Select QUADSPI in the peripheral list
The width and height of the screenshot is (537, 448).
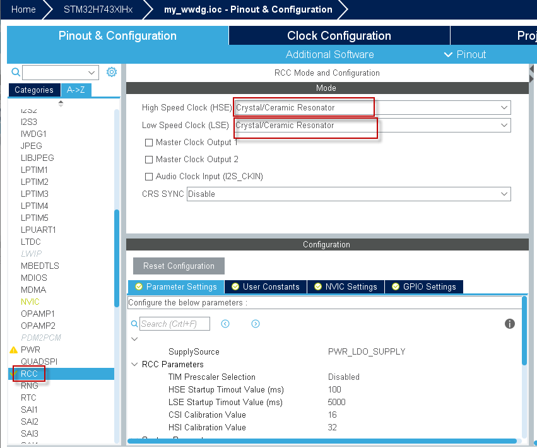[39, 362]
